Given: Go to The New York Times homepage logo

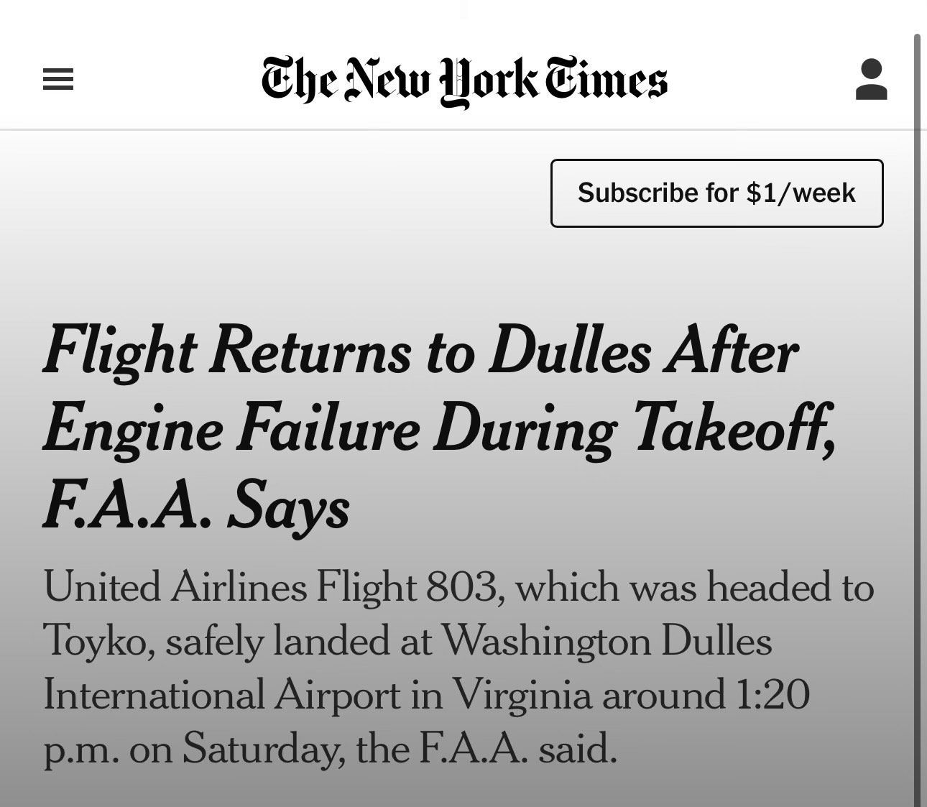Looking at the screenshot, I should [x=464, y=80].
